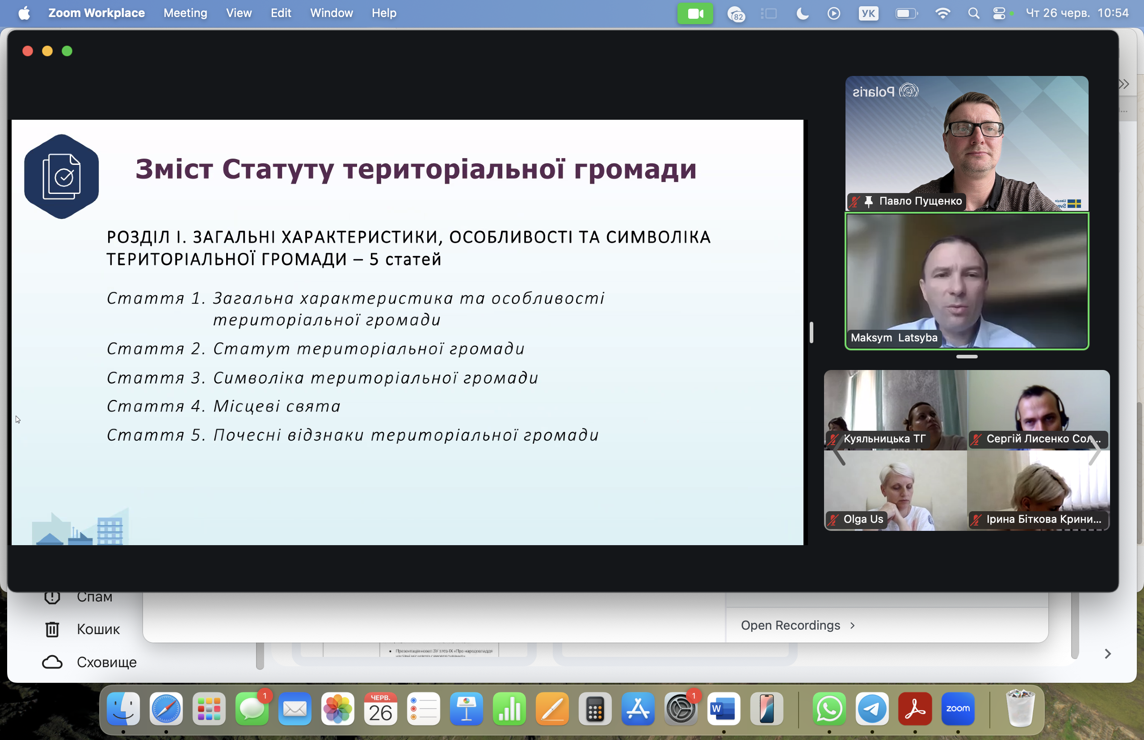Click the pin icon next to Павло Пущенко

(x=868, y=202)
